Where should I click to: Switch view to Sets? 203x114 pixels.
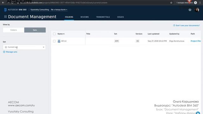[35, 30]
